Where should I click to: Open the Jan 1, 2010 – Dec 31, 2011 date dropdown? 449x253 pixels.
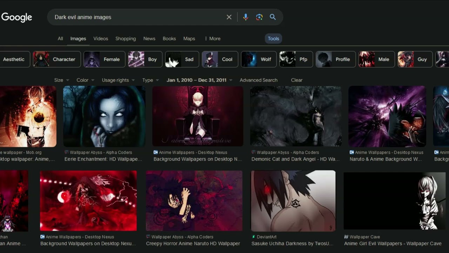pos(199,80)
